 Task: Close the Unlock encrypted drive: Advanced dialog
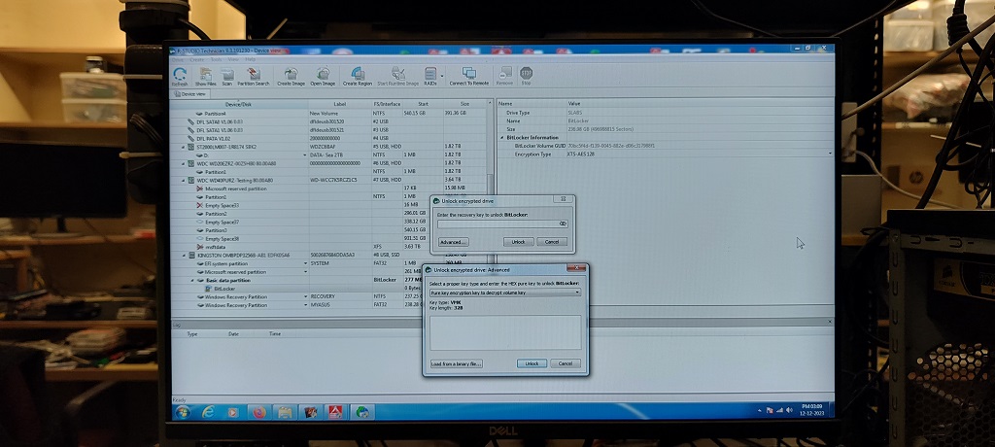(575, 268)
